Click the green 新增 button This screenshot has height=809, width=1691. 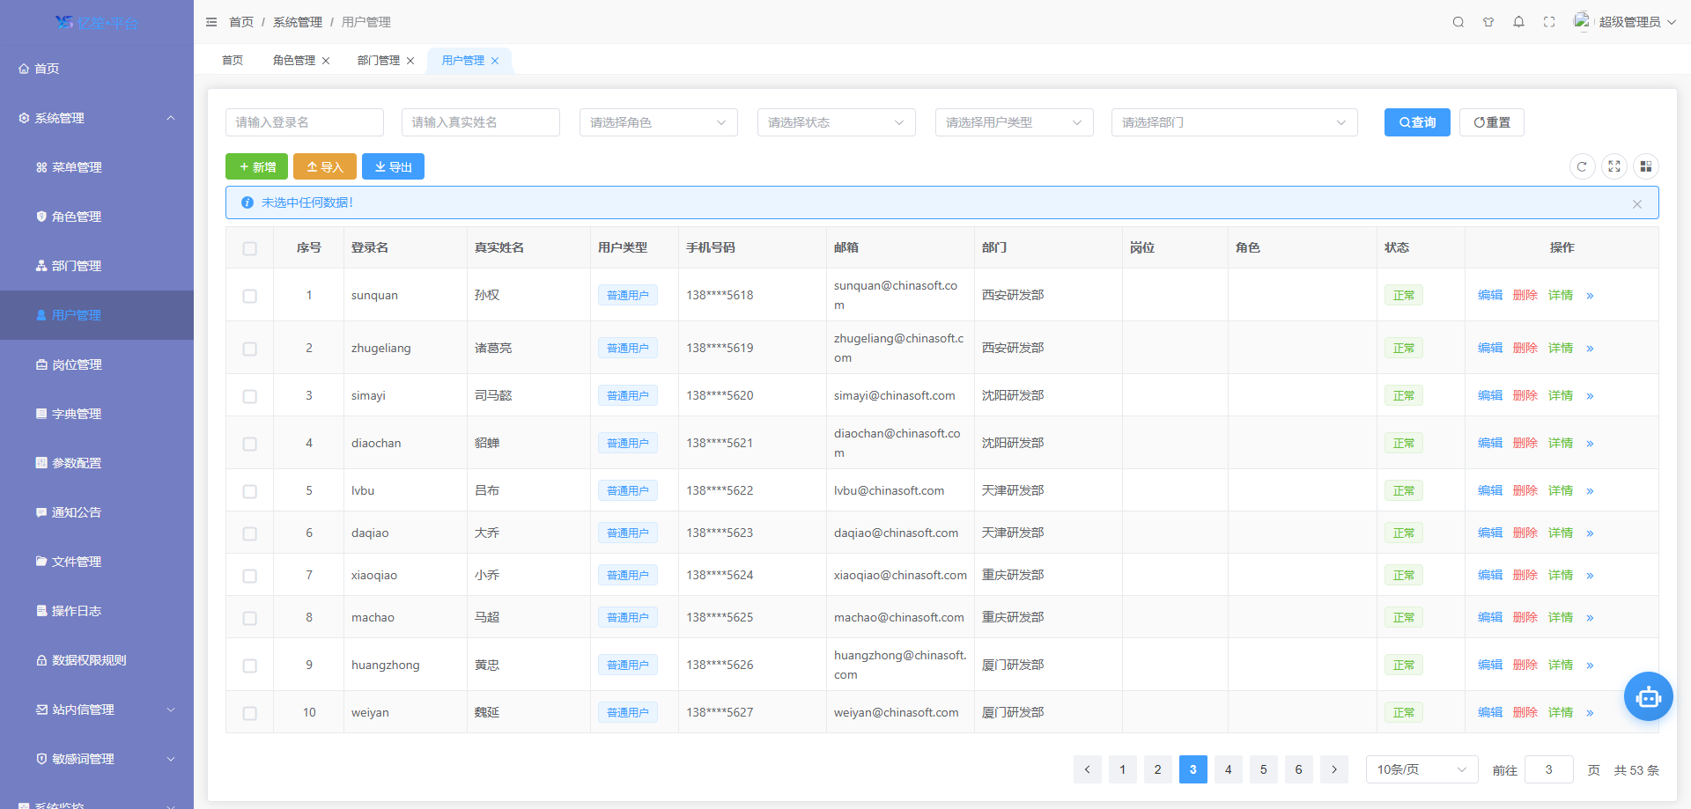(256, 166)
